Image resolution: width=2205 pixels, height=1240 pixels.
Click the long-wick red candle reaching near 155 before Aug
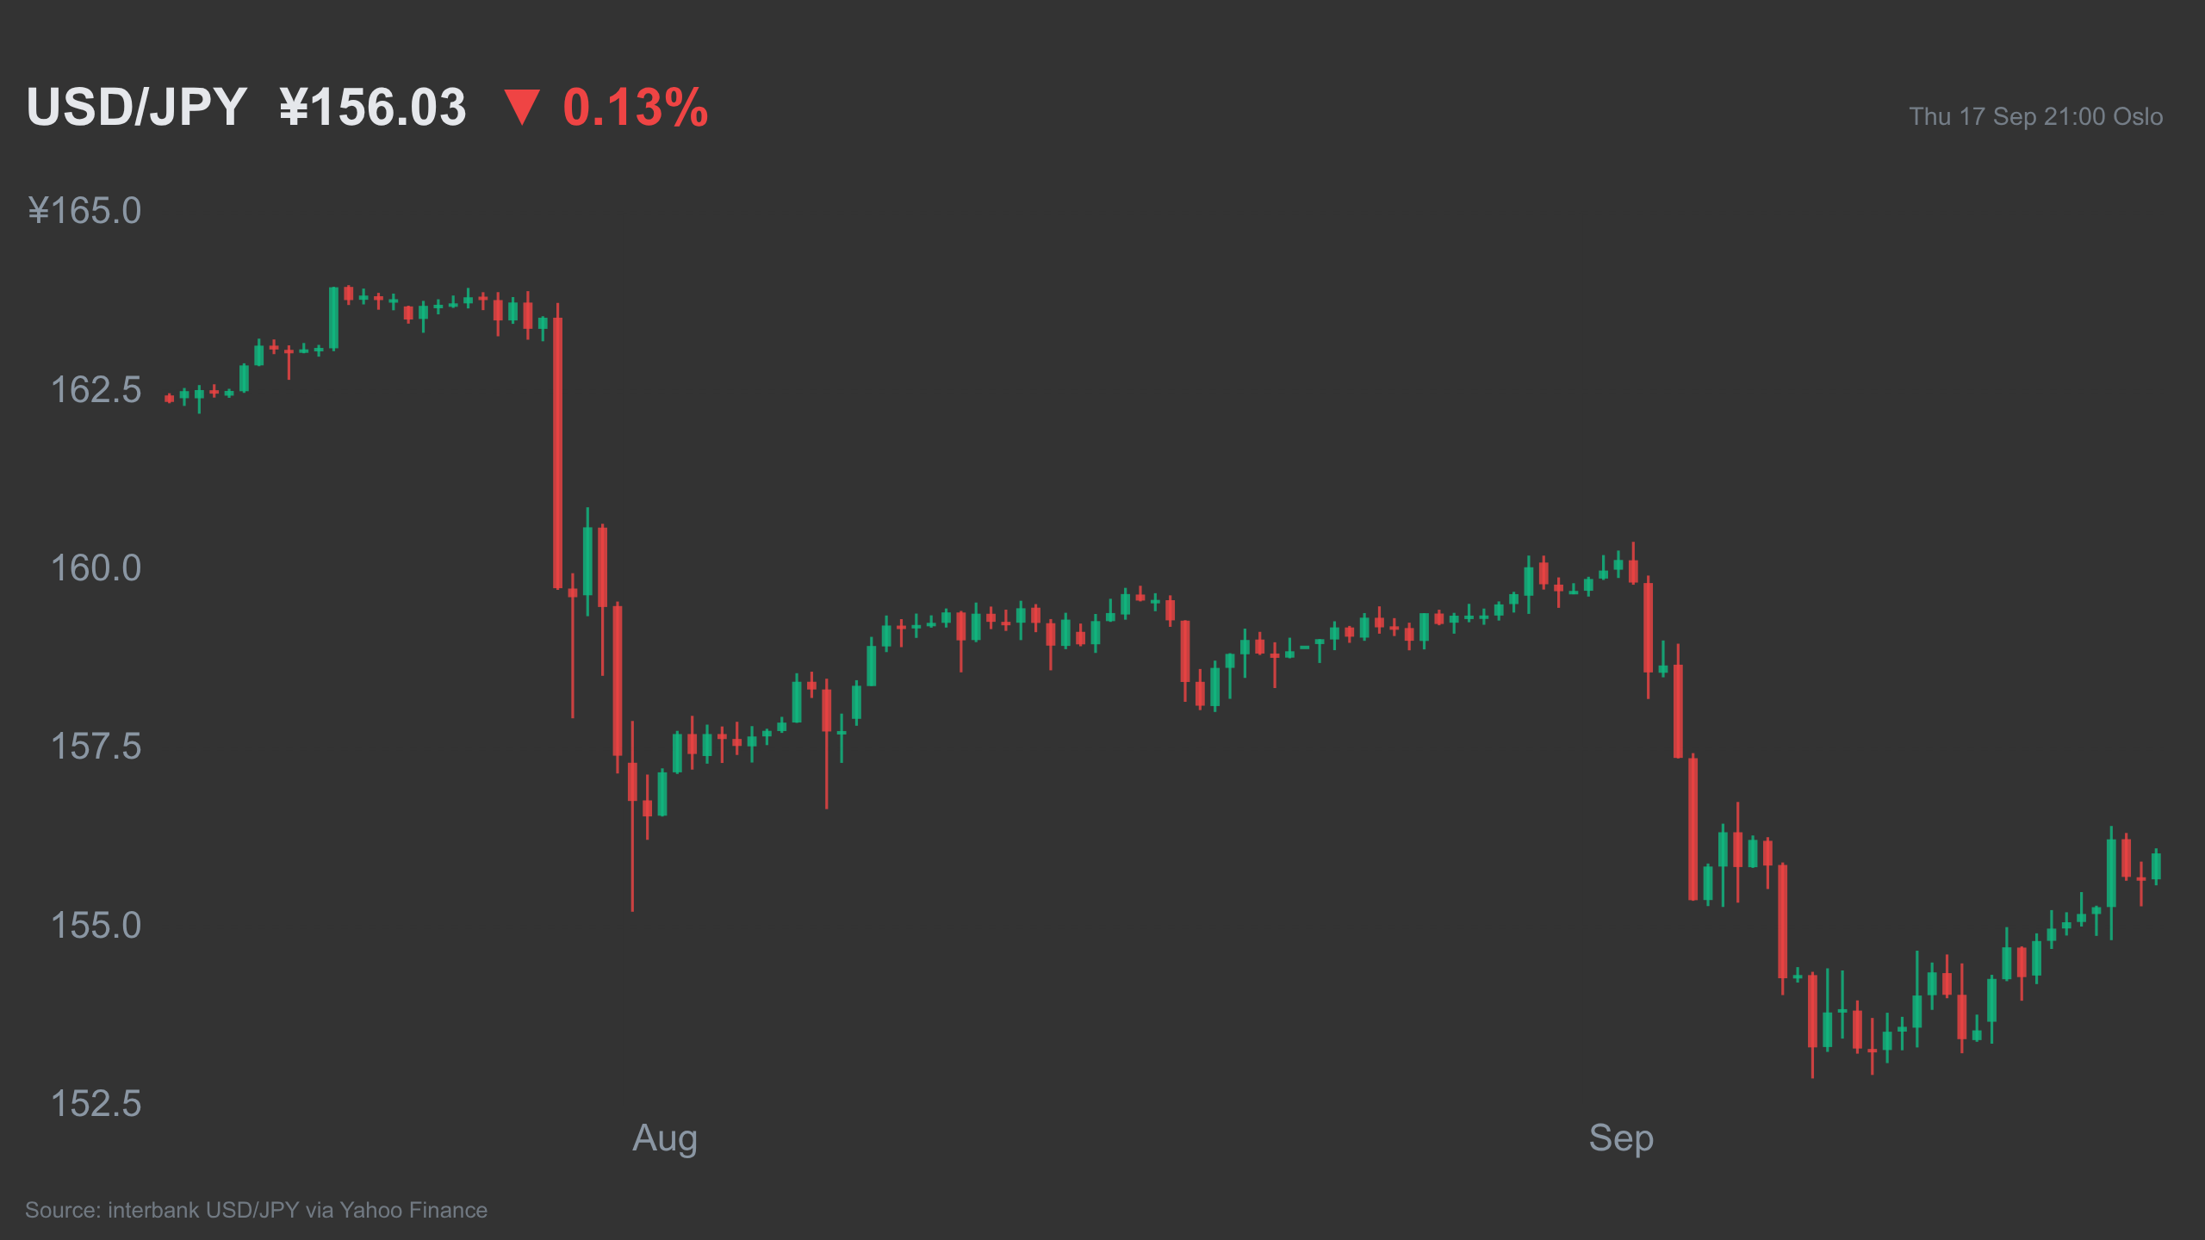point(632,815)
